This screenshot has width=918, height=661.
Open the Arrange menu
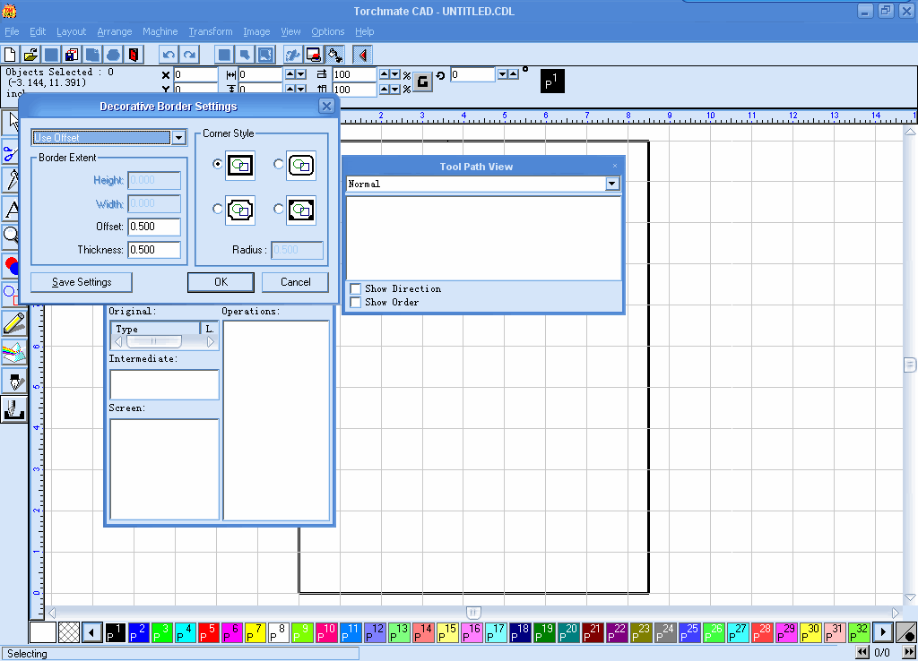(114, 31)
